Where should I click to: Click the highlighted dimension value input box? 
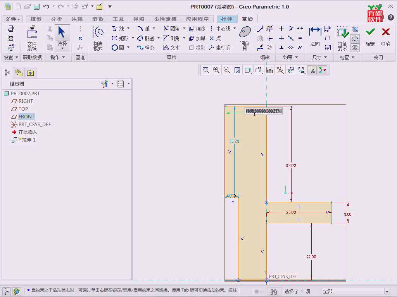tap(264, 111)
